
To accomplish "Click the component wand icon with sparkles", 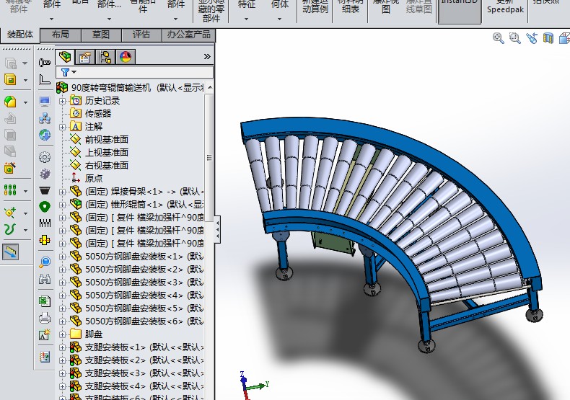I will (11, 169).
